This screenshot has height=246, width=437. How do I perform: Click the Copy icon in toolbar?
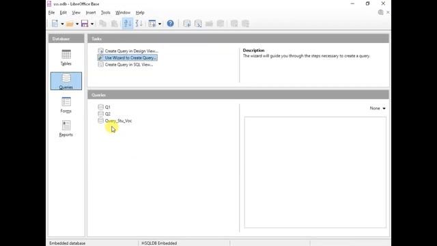(103, 24)
